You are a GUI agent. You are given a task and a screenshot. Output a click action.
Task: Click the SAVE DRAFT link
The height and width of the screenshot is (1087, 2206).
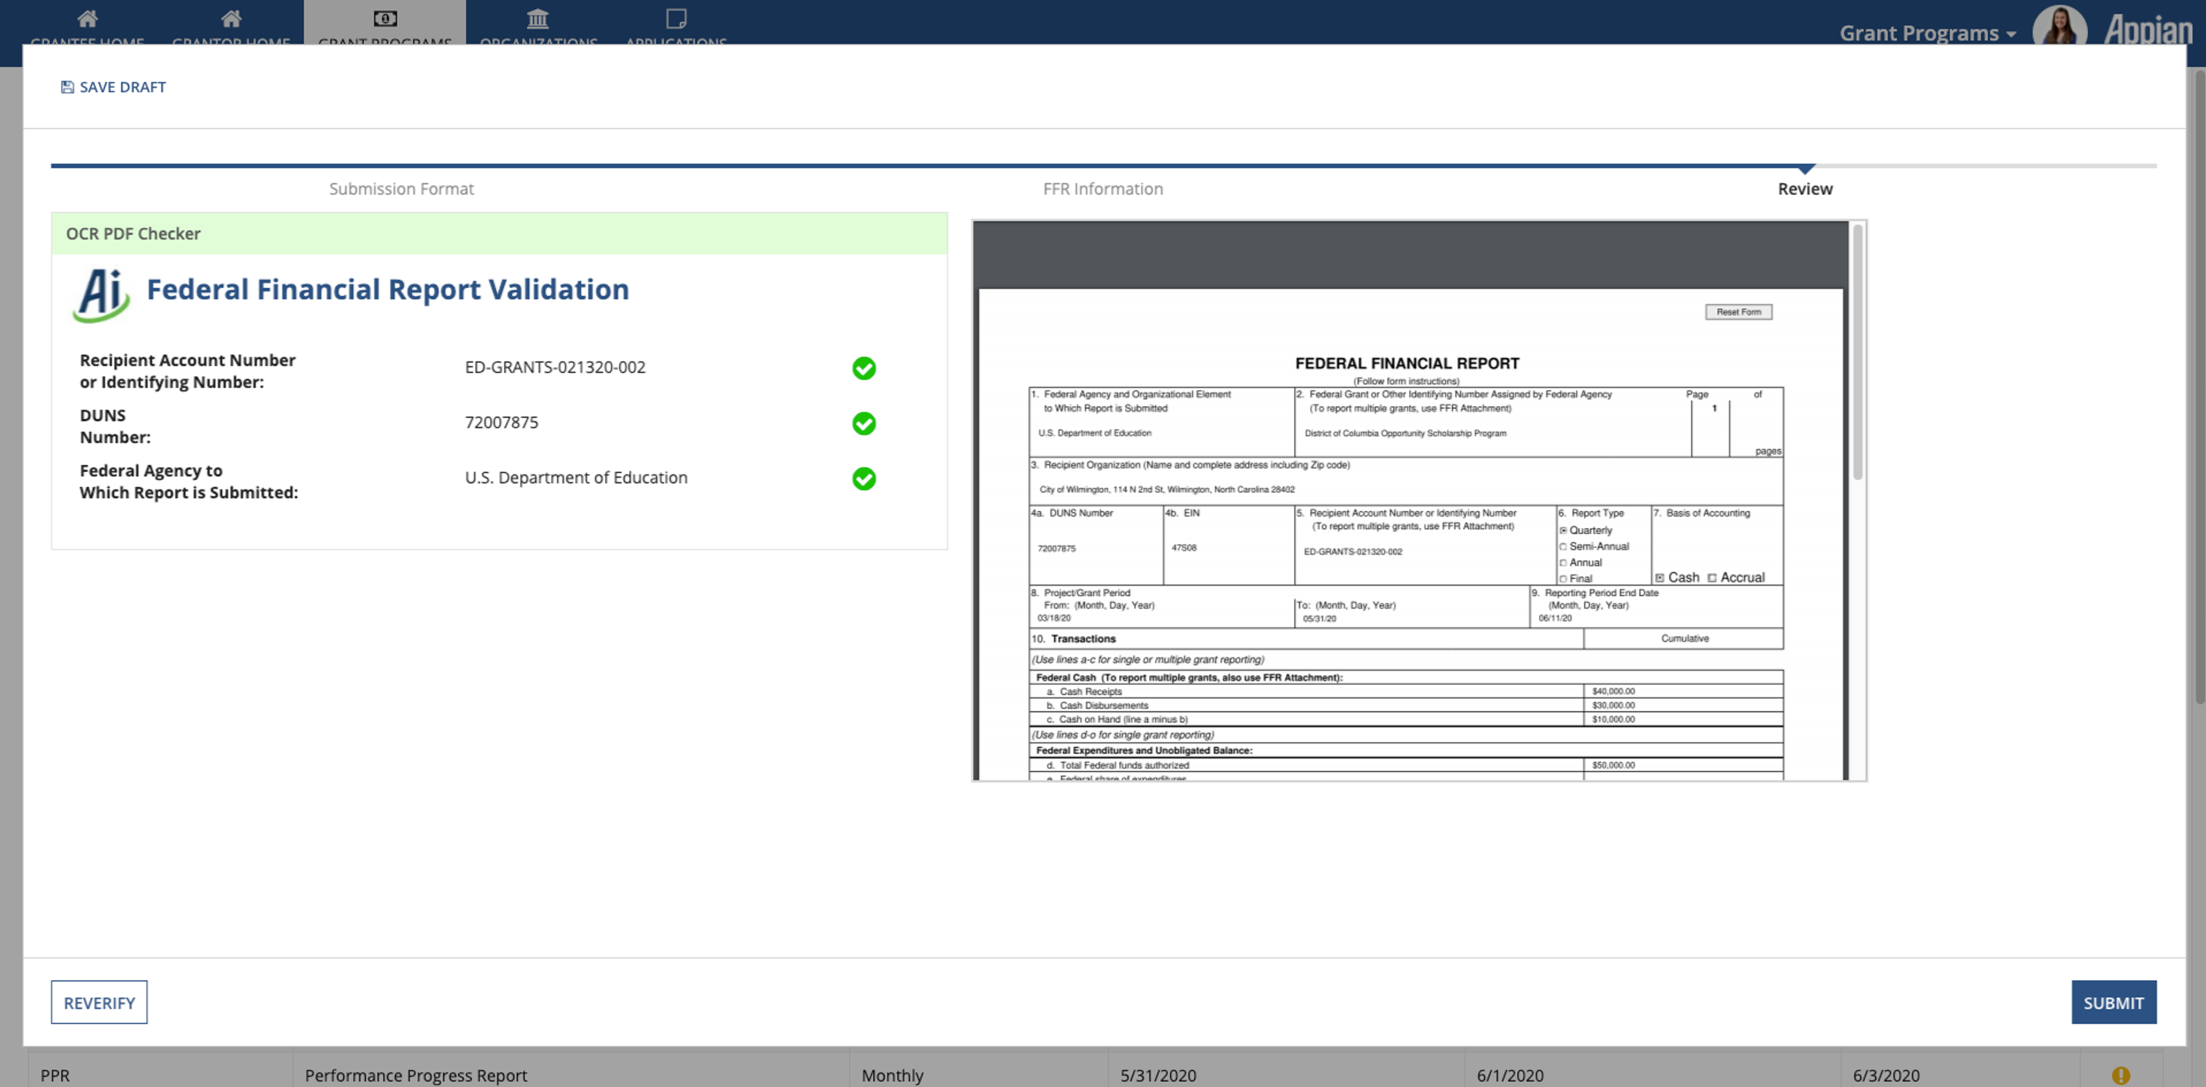[x=114, y=87]
